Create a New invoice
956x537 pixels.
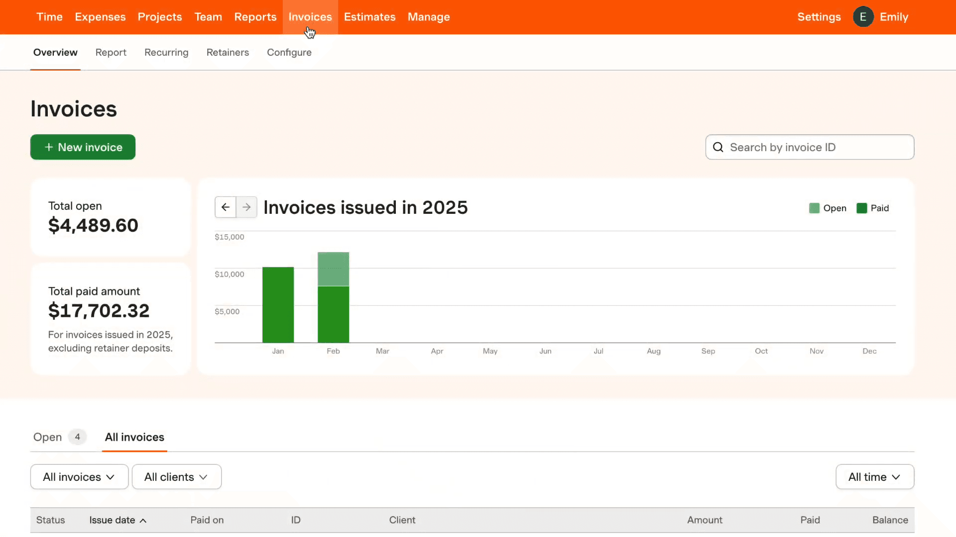coord(83,147)
